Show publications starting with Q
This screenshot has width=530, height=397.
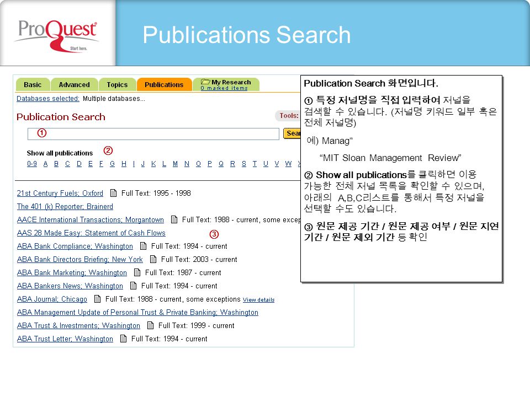tap(221, 164)
